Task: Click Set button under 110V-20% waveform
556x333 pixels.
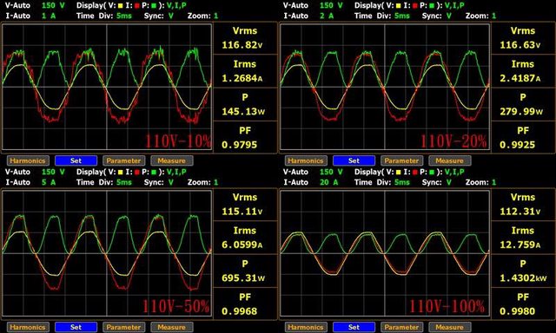Action: point(354,160)
